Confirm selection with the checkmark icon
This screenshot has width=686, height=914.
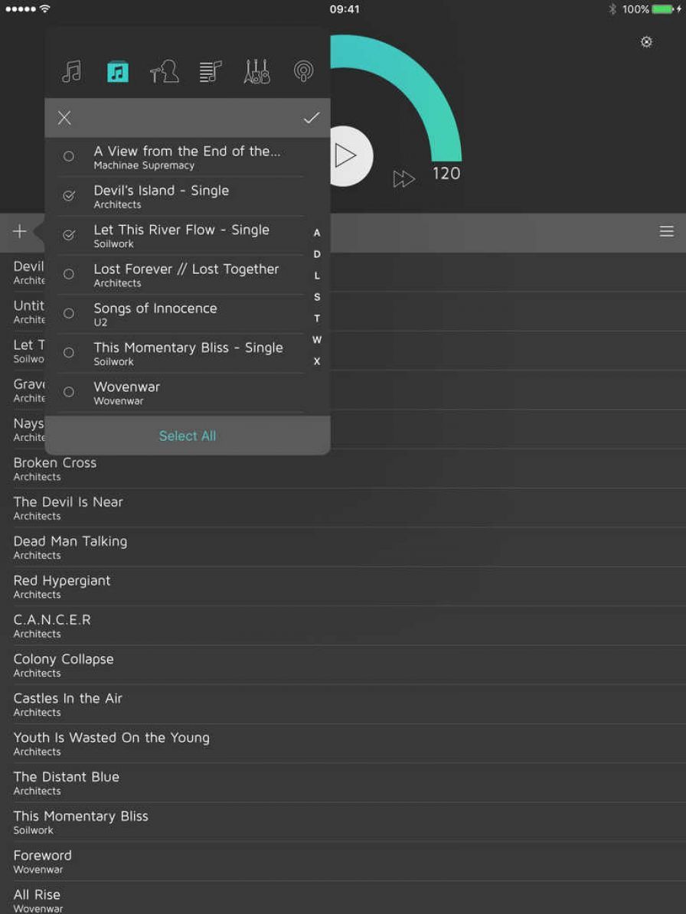[311, 118]
